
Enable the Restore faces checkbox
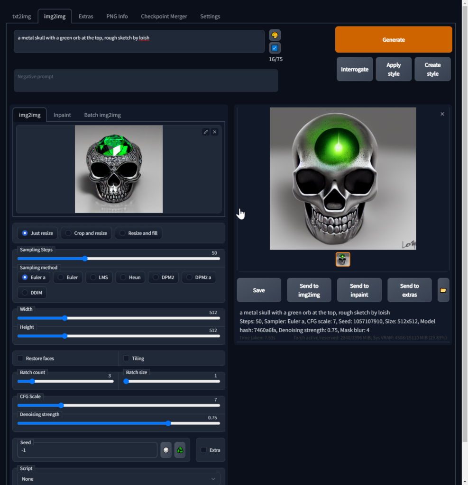click(20, 358)
